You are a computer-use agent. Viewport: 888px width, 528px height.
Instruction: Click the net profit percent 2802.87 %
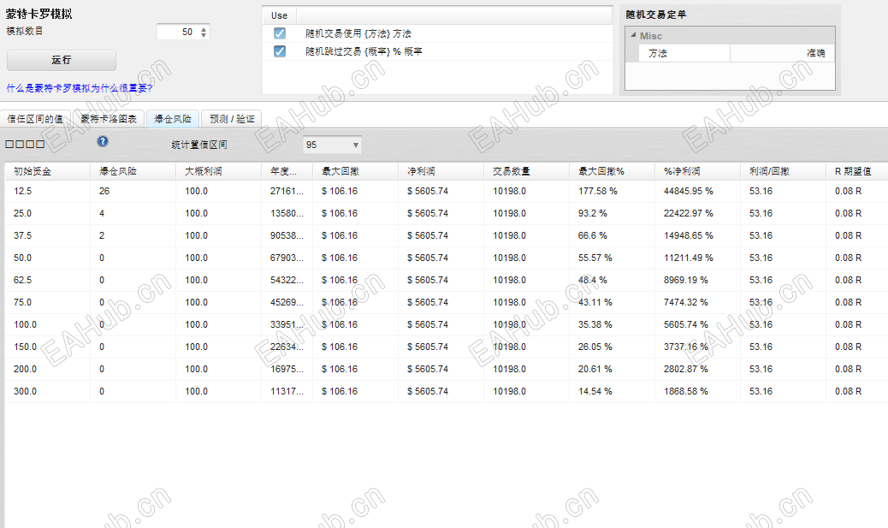tap(686, 370)
